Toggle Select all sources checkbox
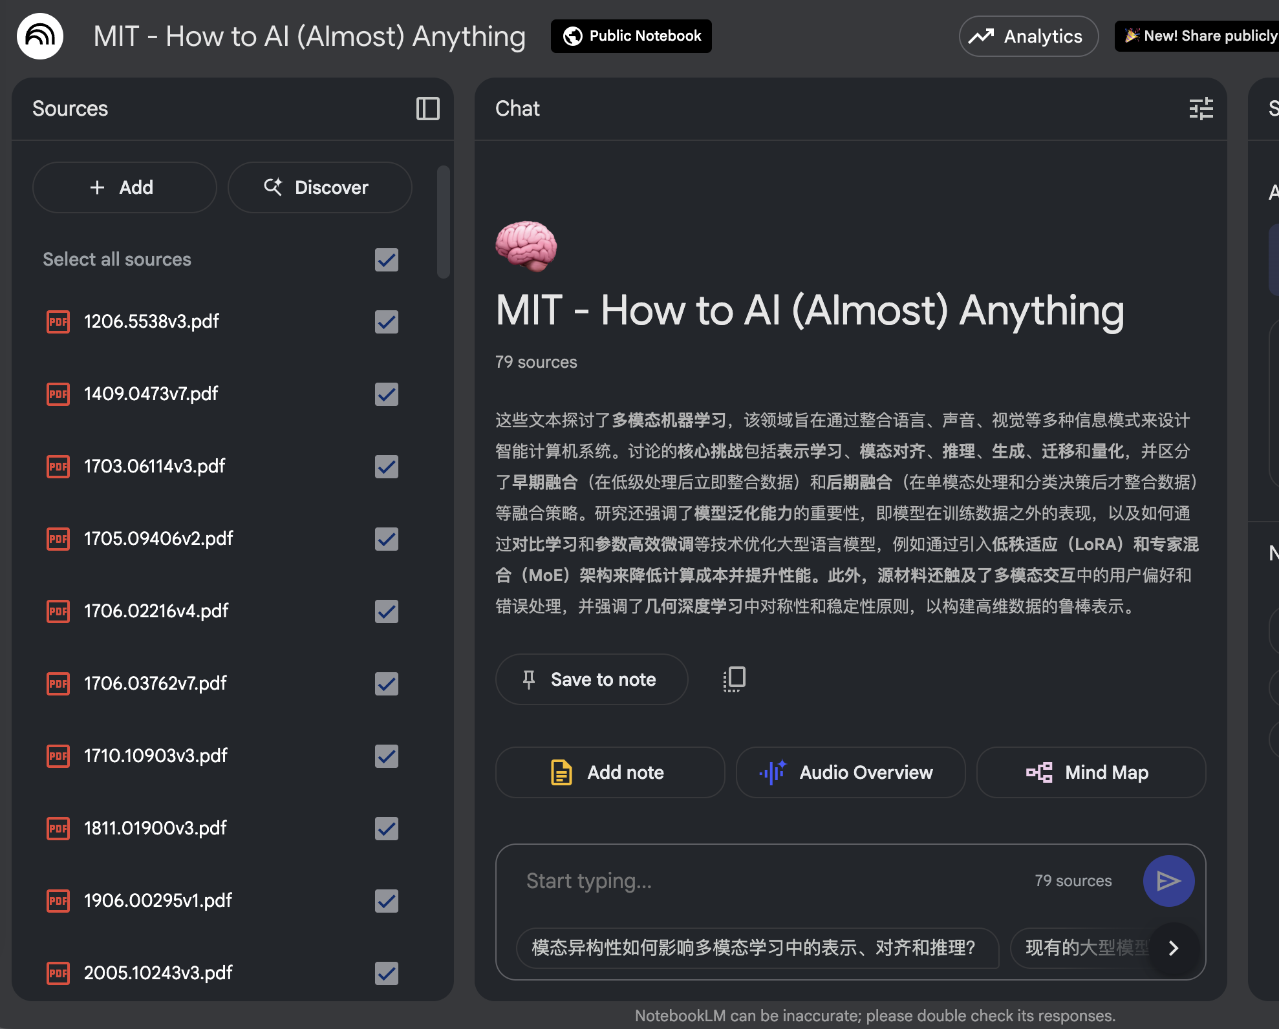This screenshot has width=1279, height=1029. [387, 260]
